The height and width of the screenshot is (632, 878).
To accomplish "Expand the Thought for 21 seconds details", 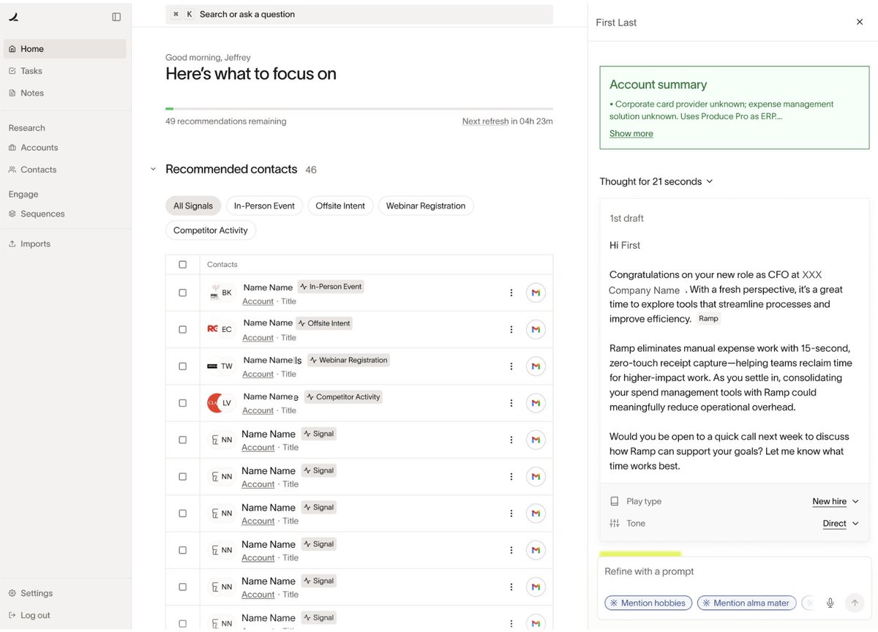I will click(656, 181).
